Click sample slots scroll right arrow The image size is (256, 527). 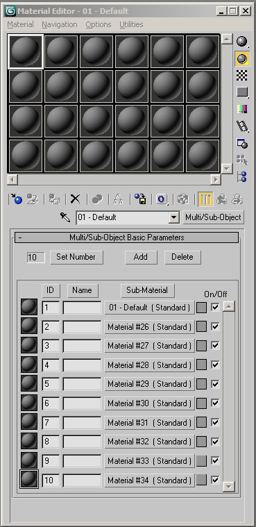(x=215, y=179)
